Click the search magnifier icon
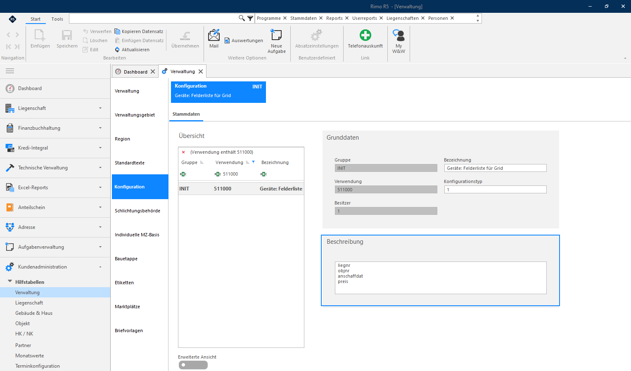 tap(242, 18)
